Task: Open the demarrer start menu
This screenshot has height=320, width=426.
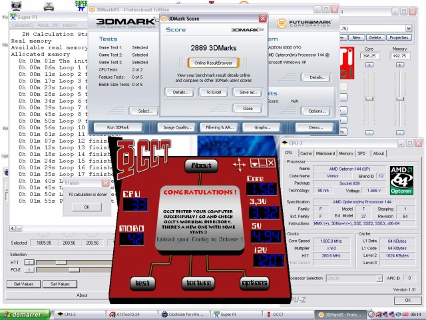Action: pyautogui.click(x=25, y=315)
